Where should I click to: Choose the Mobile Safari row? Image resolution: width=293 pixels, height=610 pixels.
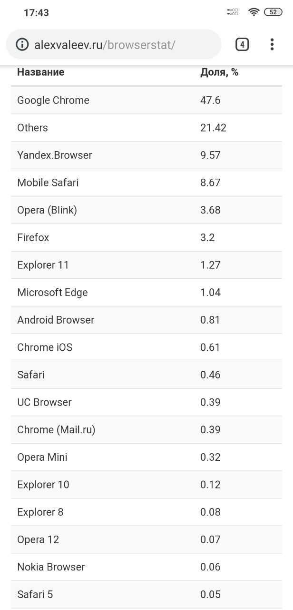pyautogui.click(x=146, y=183)
